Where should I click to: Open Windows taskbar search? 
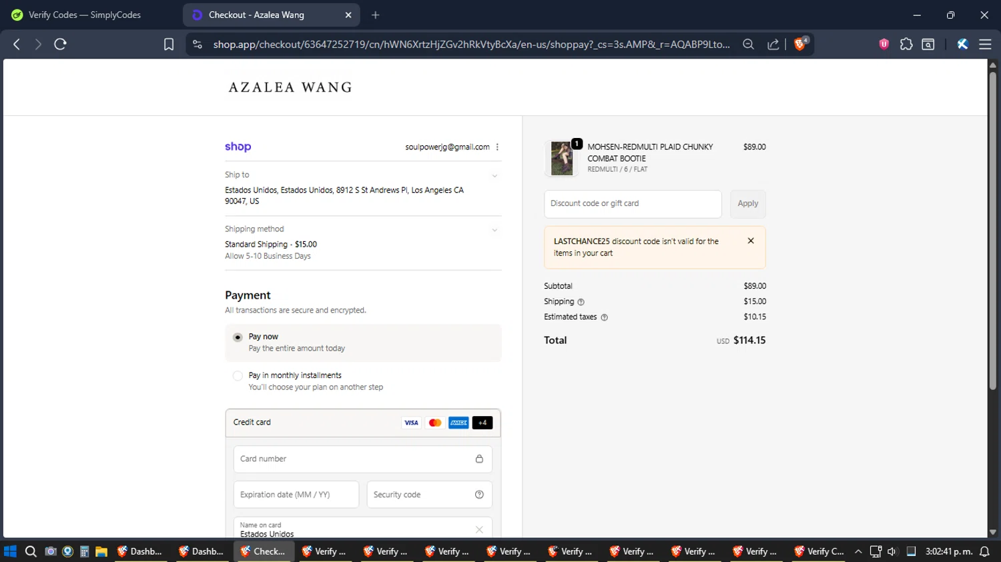(31, 551)
